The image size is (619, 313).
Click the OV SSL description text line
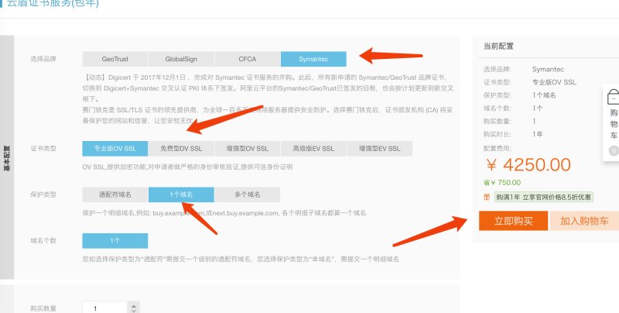tap(187, 167)
